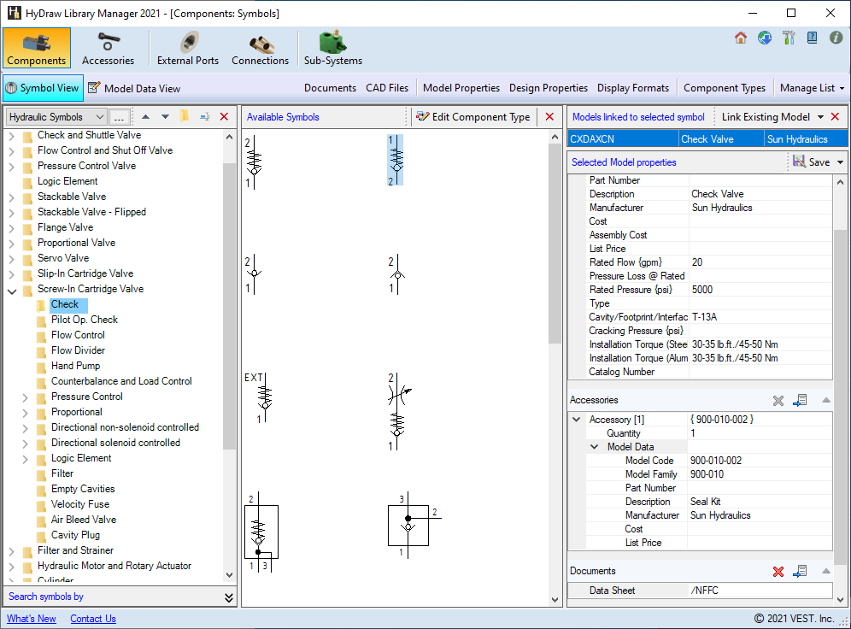Open Design Properties

[549, 88]
